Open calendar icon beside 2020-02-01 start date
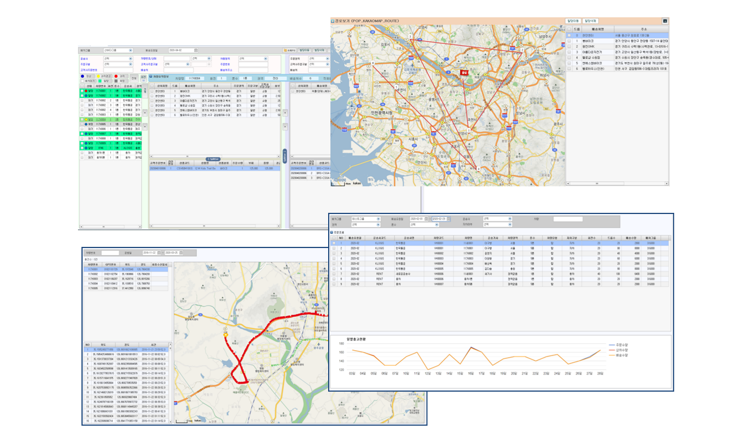The image size is (751, 428). point(426,219)
